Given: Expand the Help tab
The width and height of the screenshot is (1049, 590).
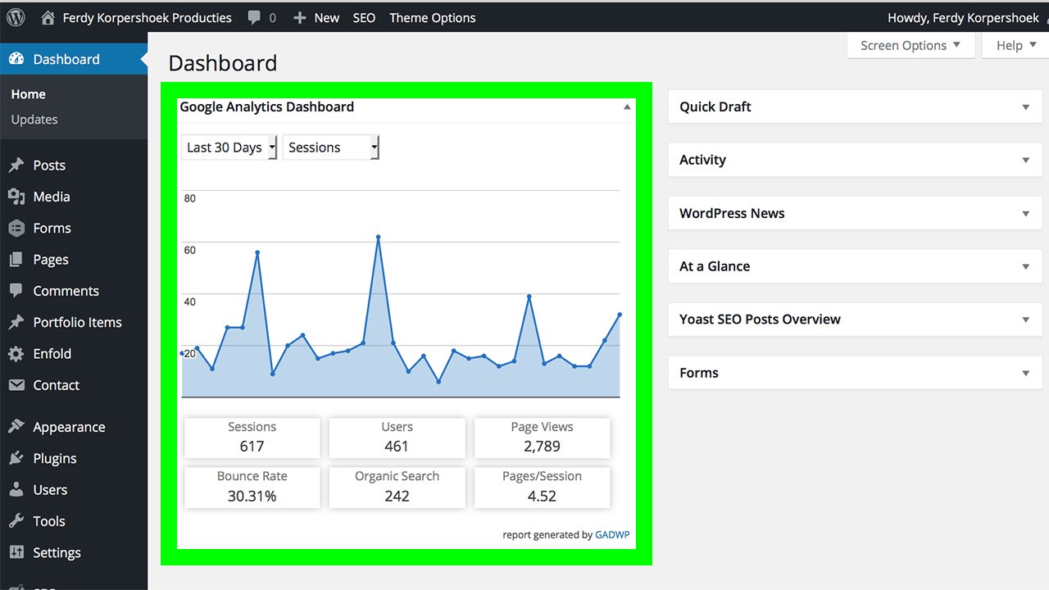Looking at the screenshot, I should pyautogui.click(x=1015, y=46).
